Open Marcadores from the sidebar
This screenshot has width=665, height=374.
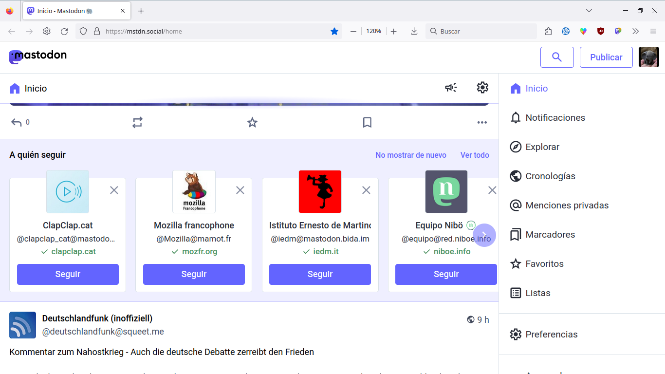550,235
